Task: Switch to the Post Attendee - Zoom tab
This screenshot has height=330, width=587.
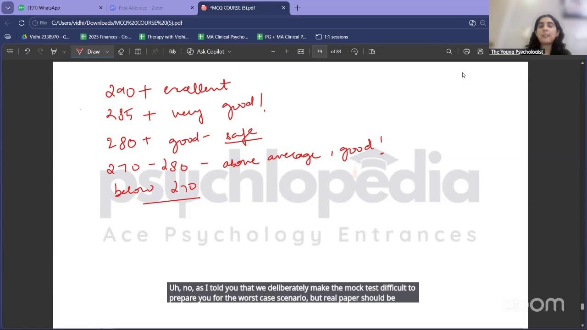Action: (x=151, y=8)
